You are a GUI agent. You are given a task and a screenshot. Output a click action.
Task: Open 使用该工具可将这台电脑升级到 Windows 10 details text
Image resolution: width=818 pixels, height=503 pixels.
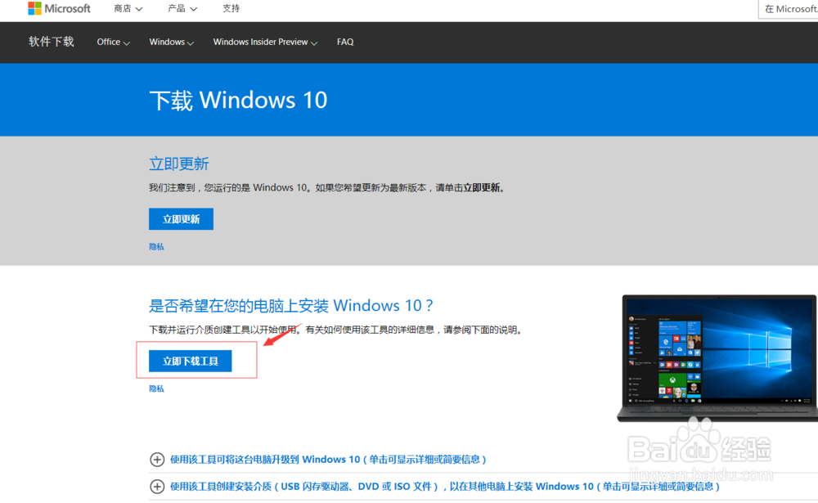pyautogui.click(x=328, y=459)
